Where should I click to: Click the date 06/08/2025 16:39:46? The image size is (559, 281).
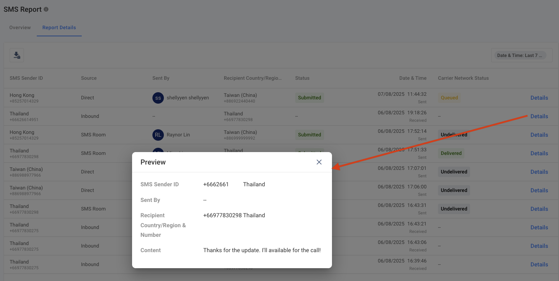coord(402,261)
